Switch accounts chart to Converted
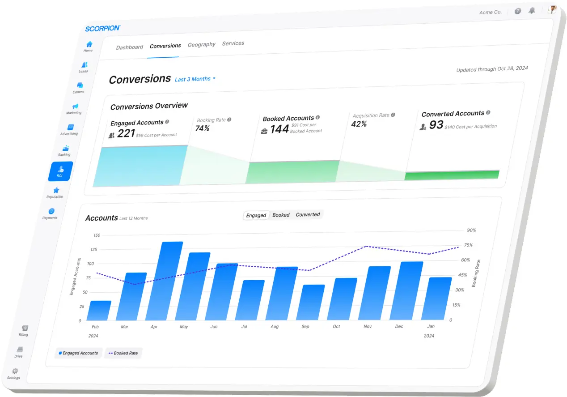 pos(308,214)
